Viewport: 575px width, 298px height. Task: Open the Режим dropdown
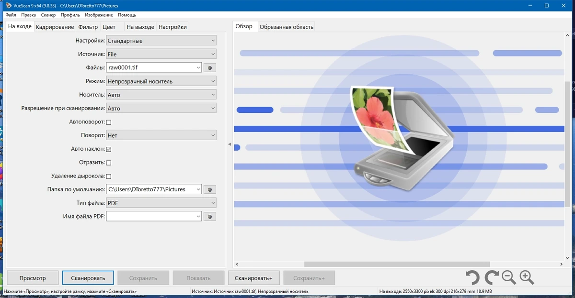[161, 81]
